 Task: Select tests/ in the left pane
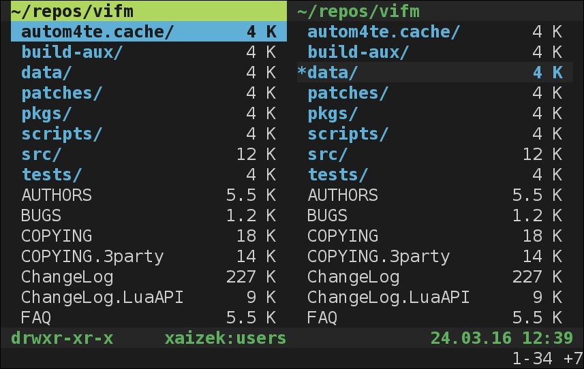(149, 175)
